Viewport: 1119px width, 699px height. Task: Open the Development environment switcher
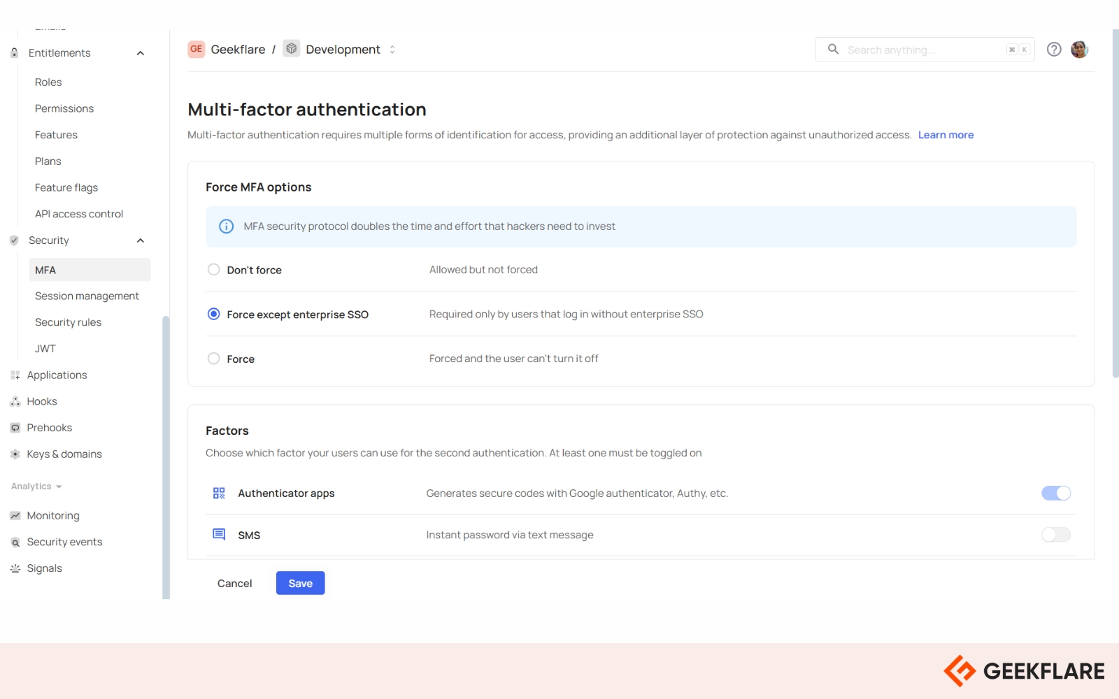(392, 49)
